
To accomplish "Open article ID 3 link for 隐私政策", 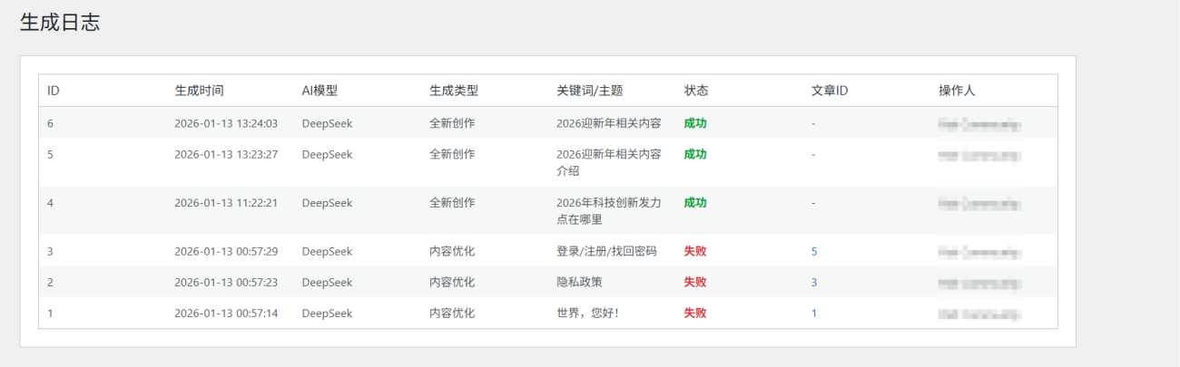I will (814, 282).
